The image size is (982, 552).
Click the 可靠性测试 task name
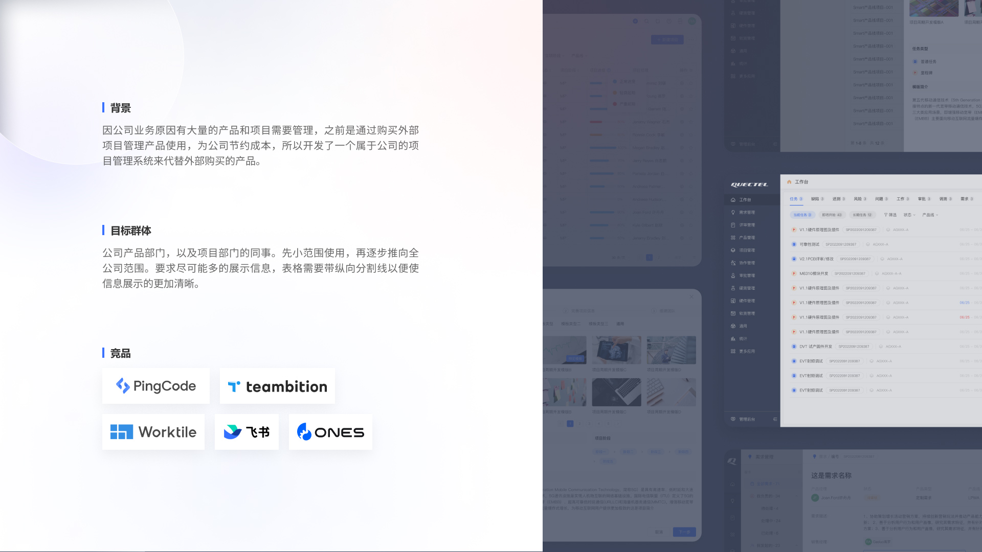click(809, 244)
